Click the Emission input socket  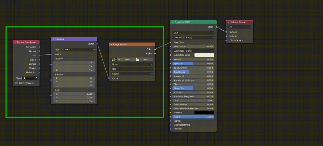[170, 112]
